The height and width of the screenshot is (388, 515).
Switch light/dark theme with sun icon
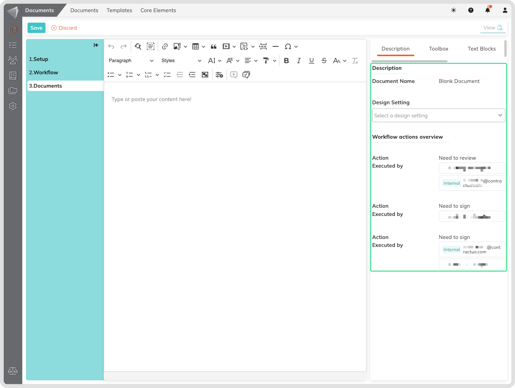point(453,10)
